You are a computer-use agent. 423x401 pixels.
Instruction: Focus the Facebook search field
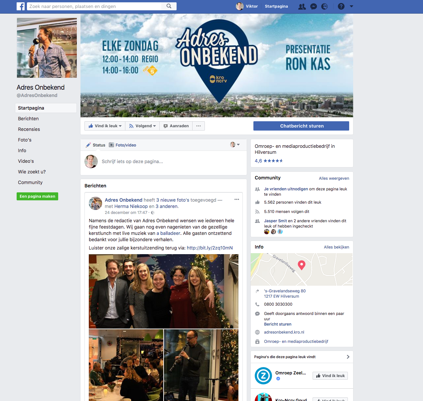[94, 6]
